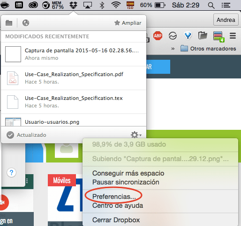
Task: Open Otros marcadores bookmarks folder
Action: point(208,49)
